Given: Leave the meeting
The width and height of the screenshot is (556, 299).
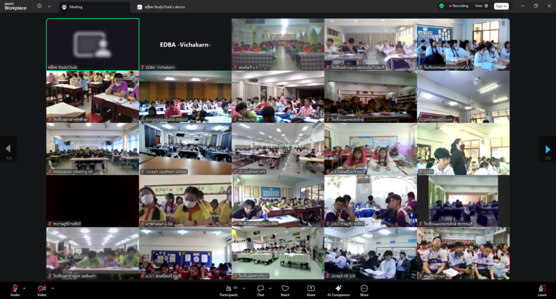Looking at the screenshot, I should (542, 290).
